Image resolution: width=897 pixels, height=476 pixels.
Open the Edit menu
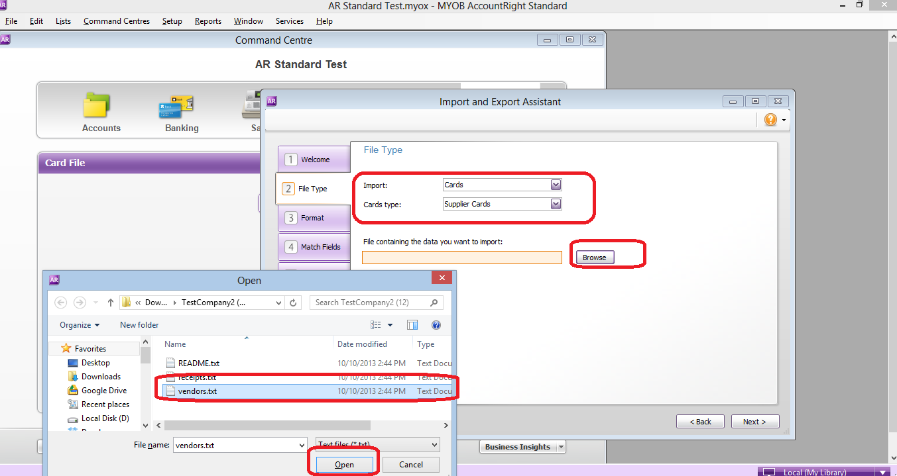tap(36, 21)
